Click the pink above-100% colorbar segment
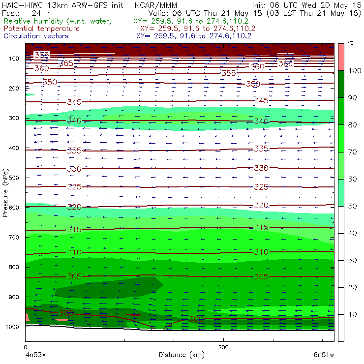Image resolution: width=364 pixels, height=364 pixels. click(x=341, y=57)
